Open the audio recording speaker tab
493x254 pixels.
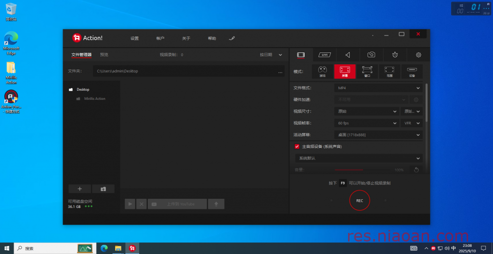pyautogui.click(x=348, y=55)
